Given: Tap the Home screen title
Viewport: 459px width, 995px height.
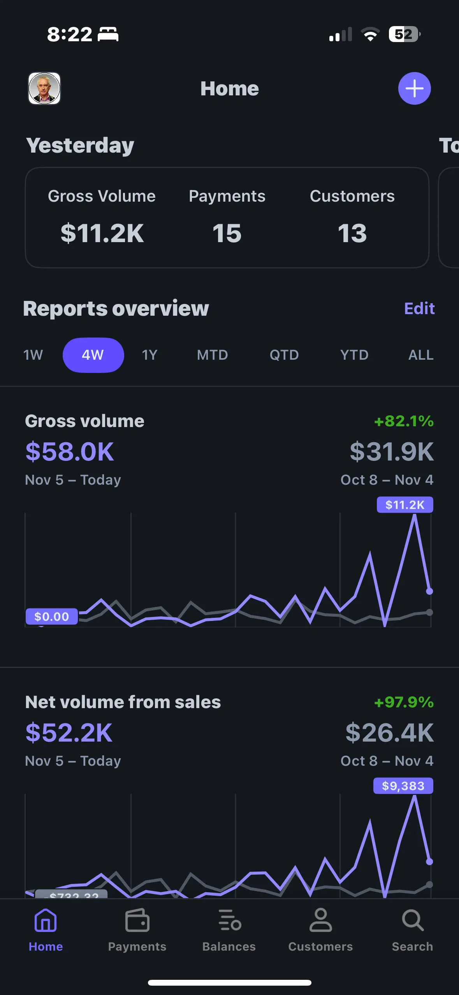Looking at the screenshot, I should [x=229, y=89].
